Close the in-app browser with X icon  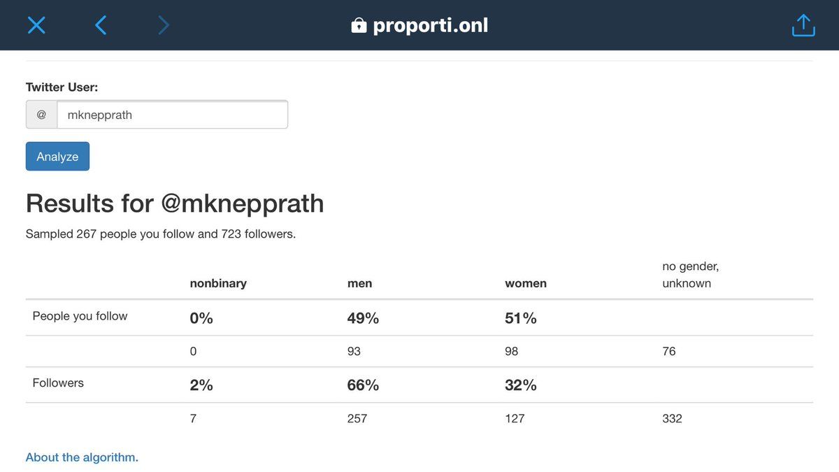(36, 25)
